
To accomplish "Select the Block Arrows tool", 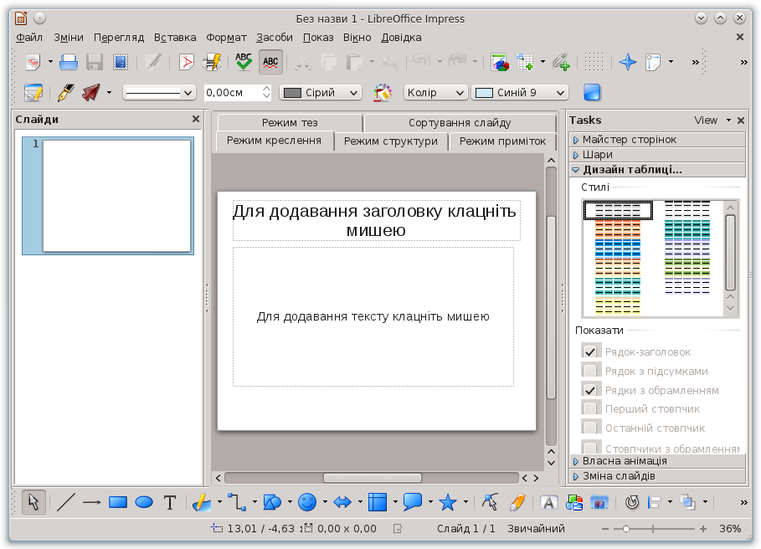I will 342,502.
